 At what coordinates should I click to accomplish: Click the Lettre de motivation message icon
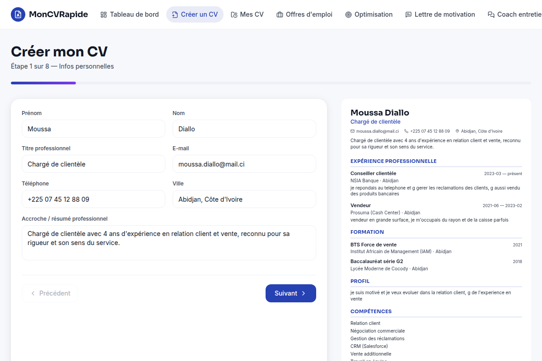[408, 14]
